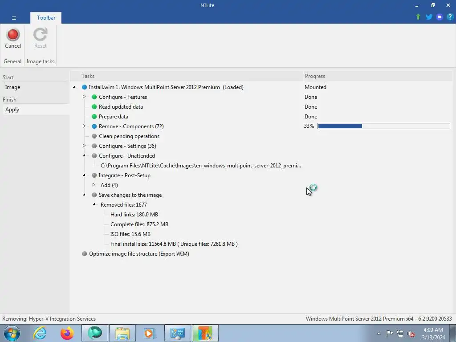This screenshot has height=342, width=456.
Task: Collapse the Install.wim root node
Action: (74, 87)
